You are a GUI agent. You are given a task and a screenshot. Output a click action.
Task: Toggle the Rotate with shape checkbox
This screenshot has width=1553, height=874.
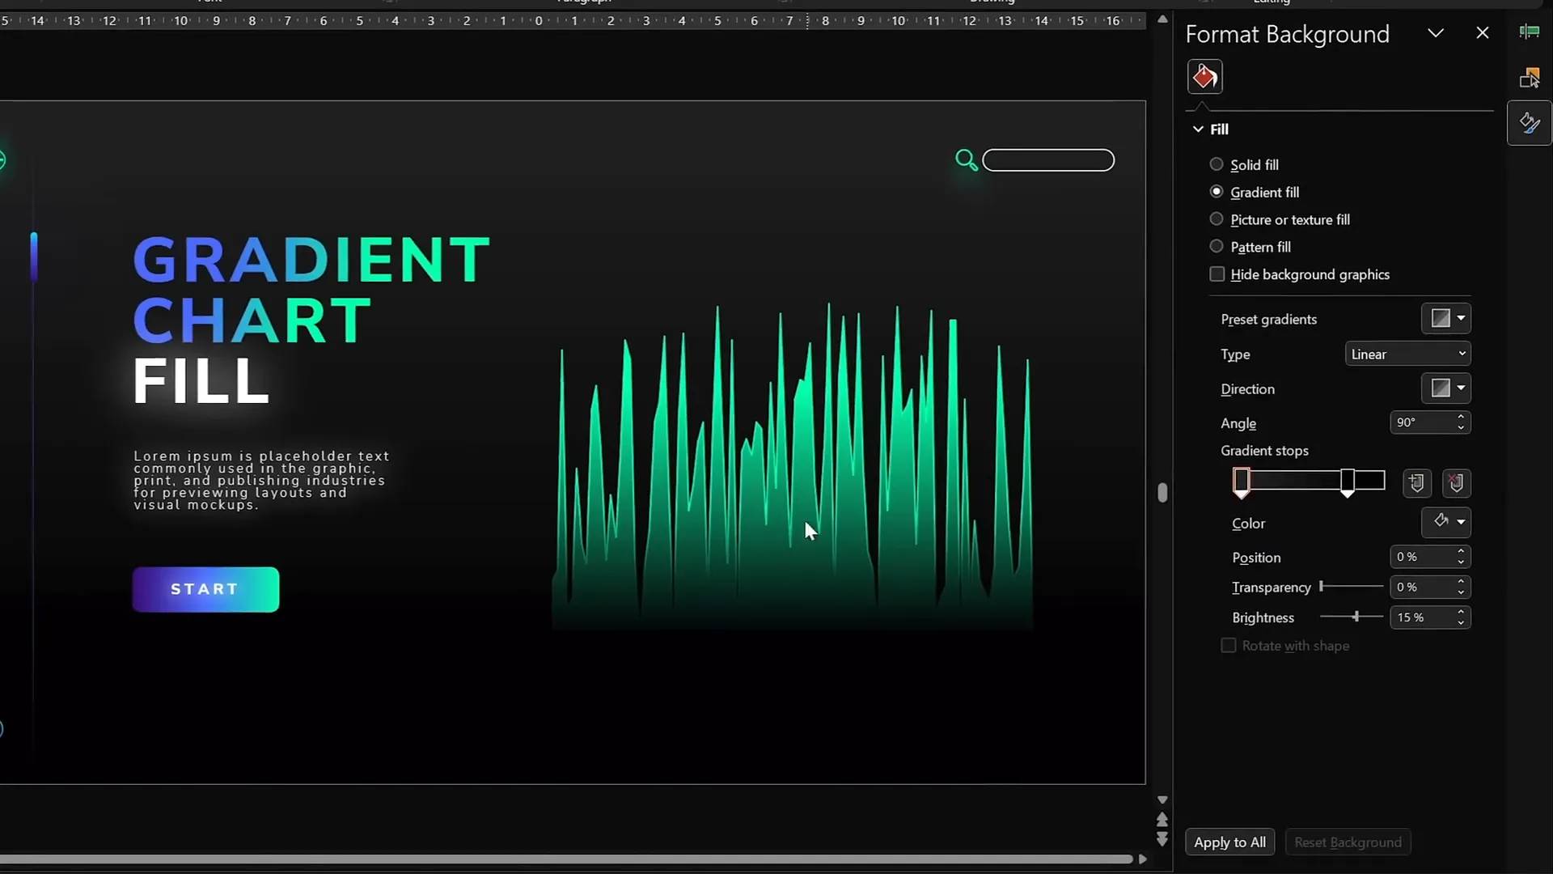point(1228,646)
